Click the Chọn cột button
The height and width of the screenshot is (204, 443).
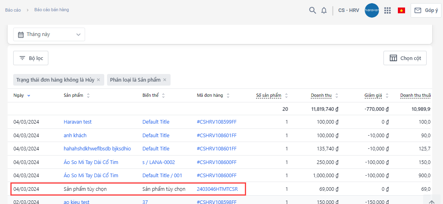tap(405, 58)
